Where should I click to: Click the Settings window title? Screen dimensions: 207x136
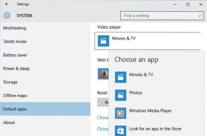click(x=23, y=4)
